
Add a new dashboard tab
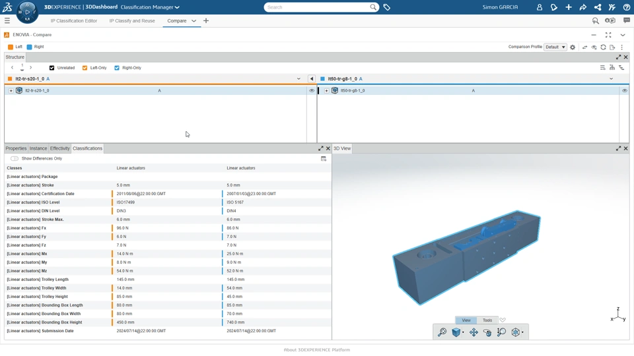pos(206,20)
